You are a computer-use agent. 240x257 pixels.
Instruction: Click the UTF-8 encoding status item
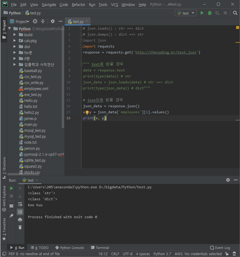pyautogui.click(x=128, y=254)
